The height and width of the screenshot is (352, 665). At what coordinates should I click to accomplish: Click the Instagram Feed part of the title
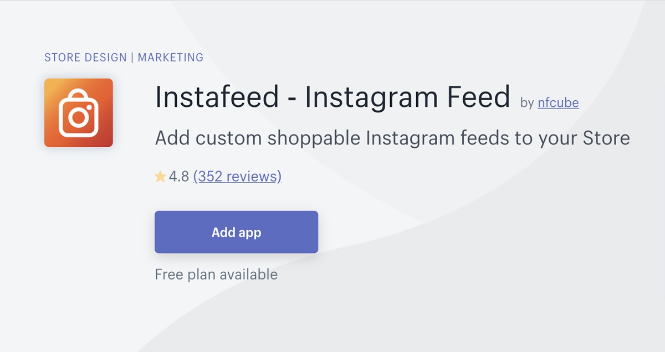(407, 98)
